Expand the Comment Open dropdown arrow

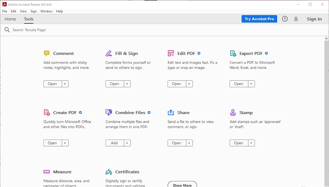pyautogui.click(x=65, y=84)
